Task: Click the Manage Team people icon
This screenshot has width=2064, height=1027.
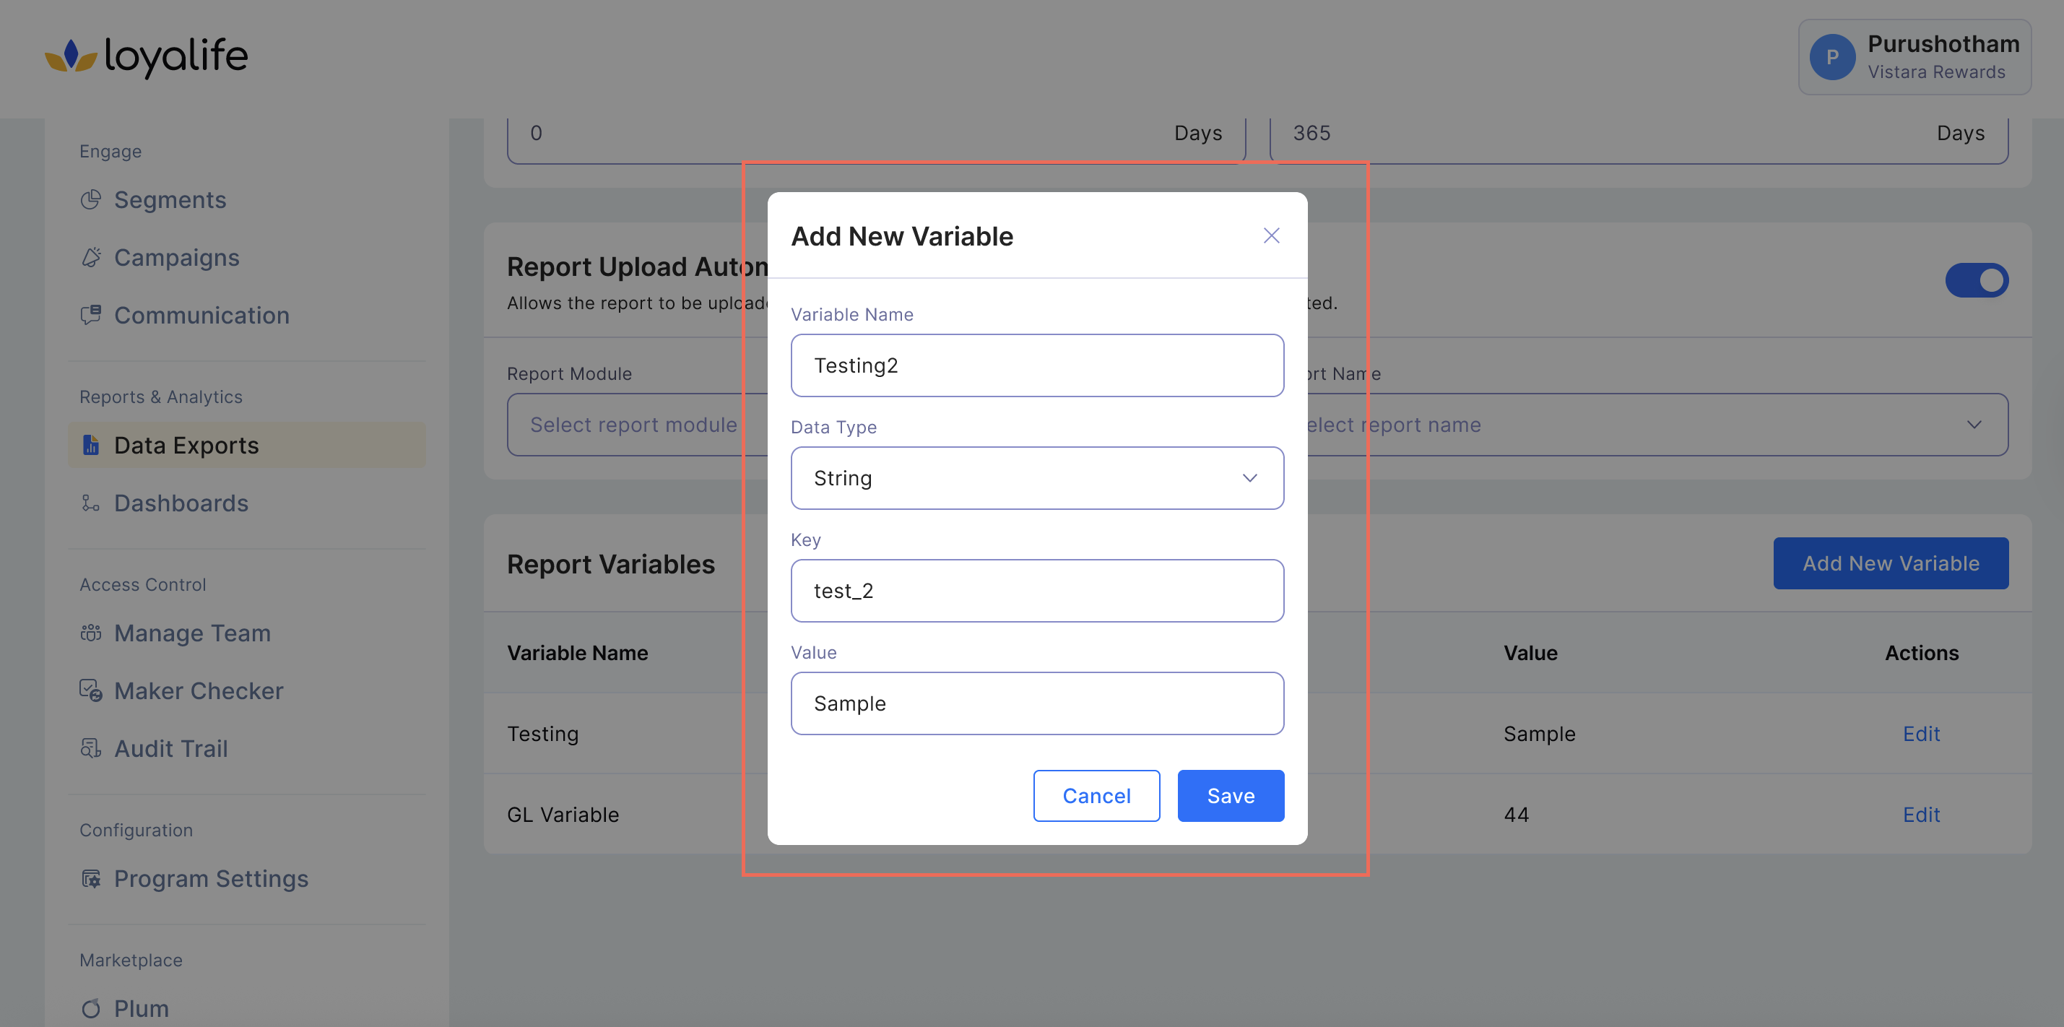Action: coord(90,633)
